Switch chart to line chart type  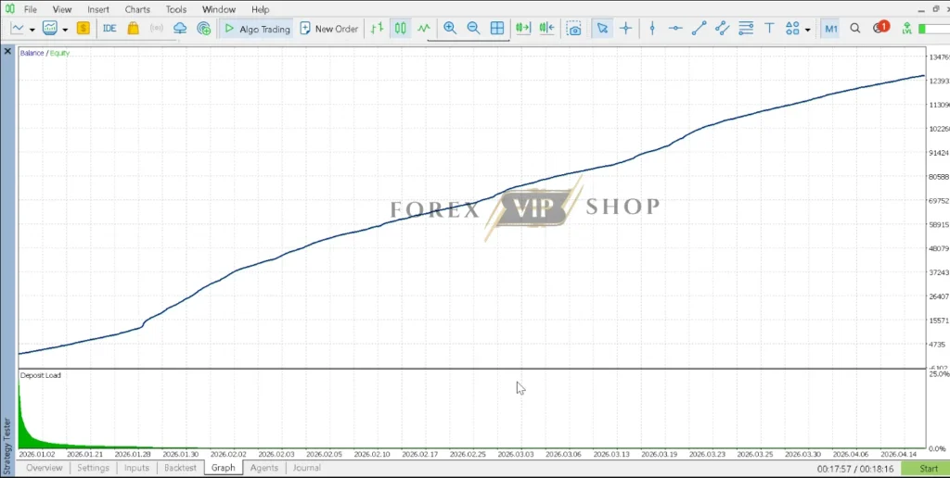423,29
